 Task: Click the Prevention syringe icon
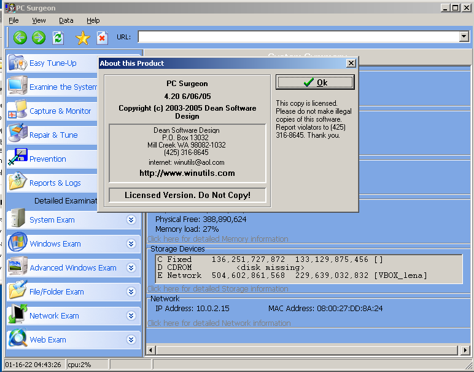pyautogui.click(x=18, y=157)
